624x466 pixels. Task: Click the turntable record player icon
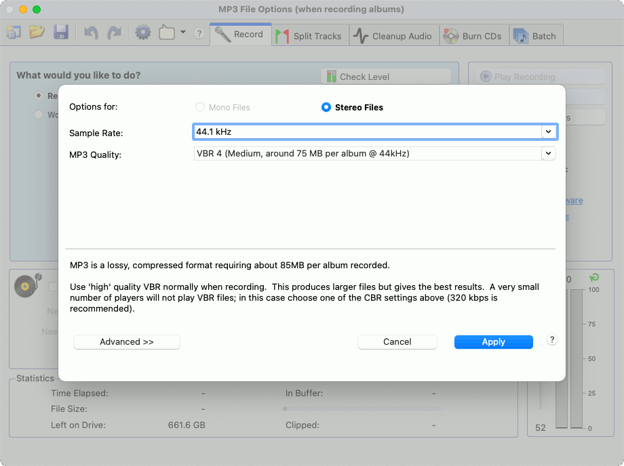tap(28, 285)
